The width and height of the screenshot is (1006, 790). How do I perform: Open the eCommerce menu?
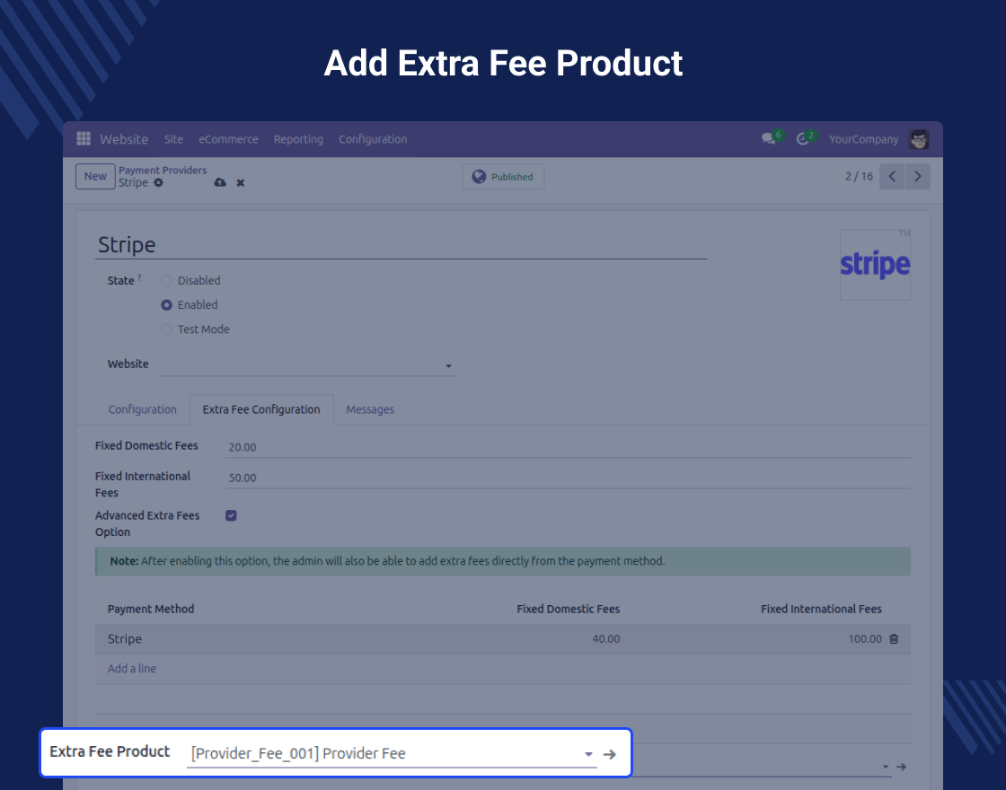[x=228, y=139]
